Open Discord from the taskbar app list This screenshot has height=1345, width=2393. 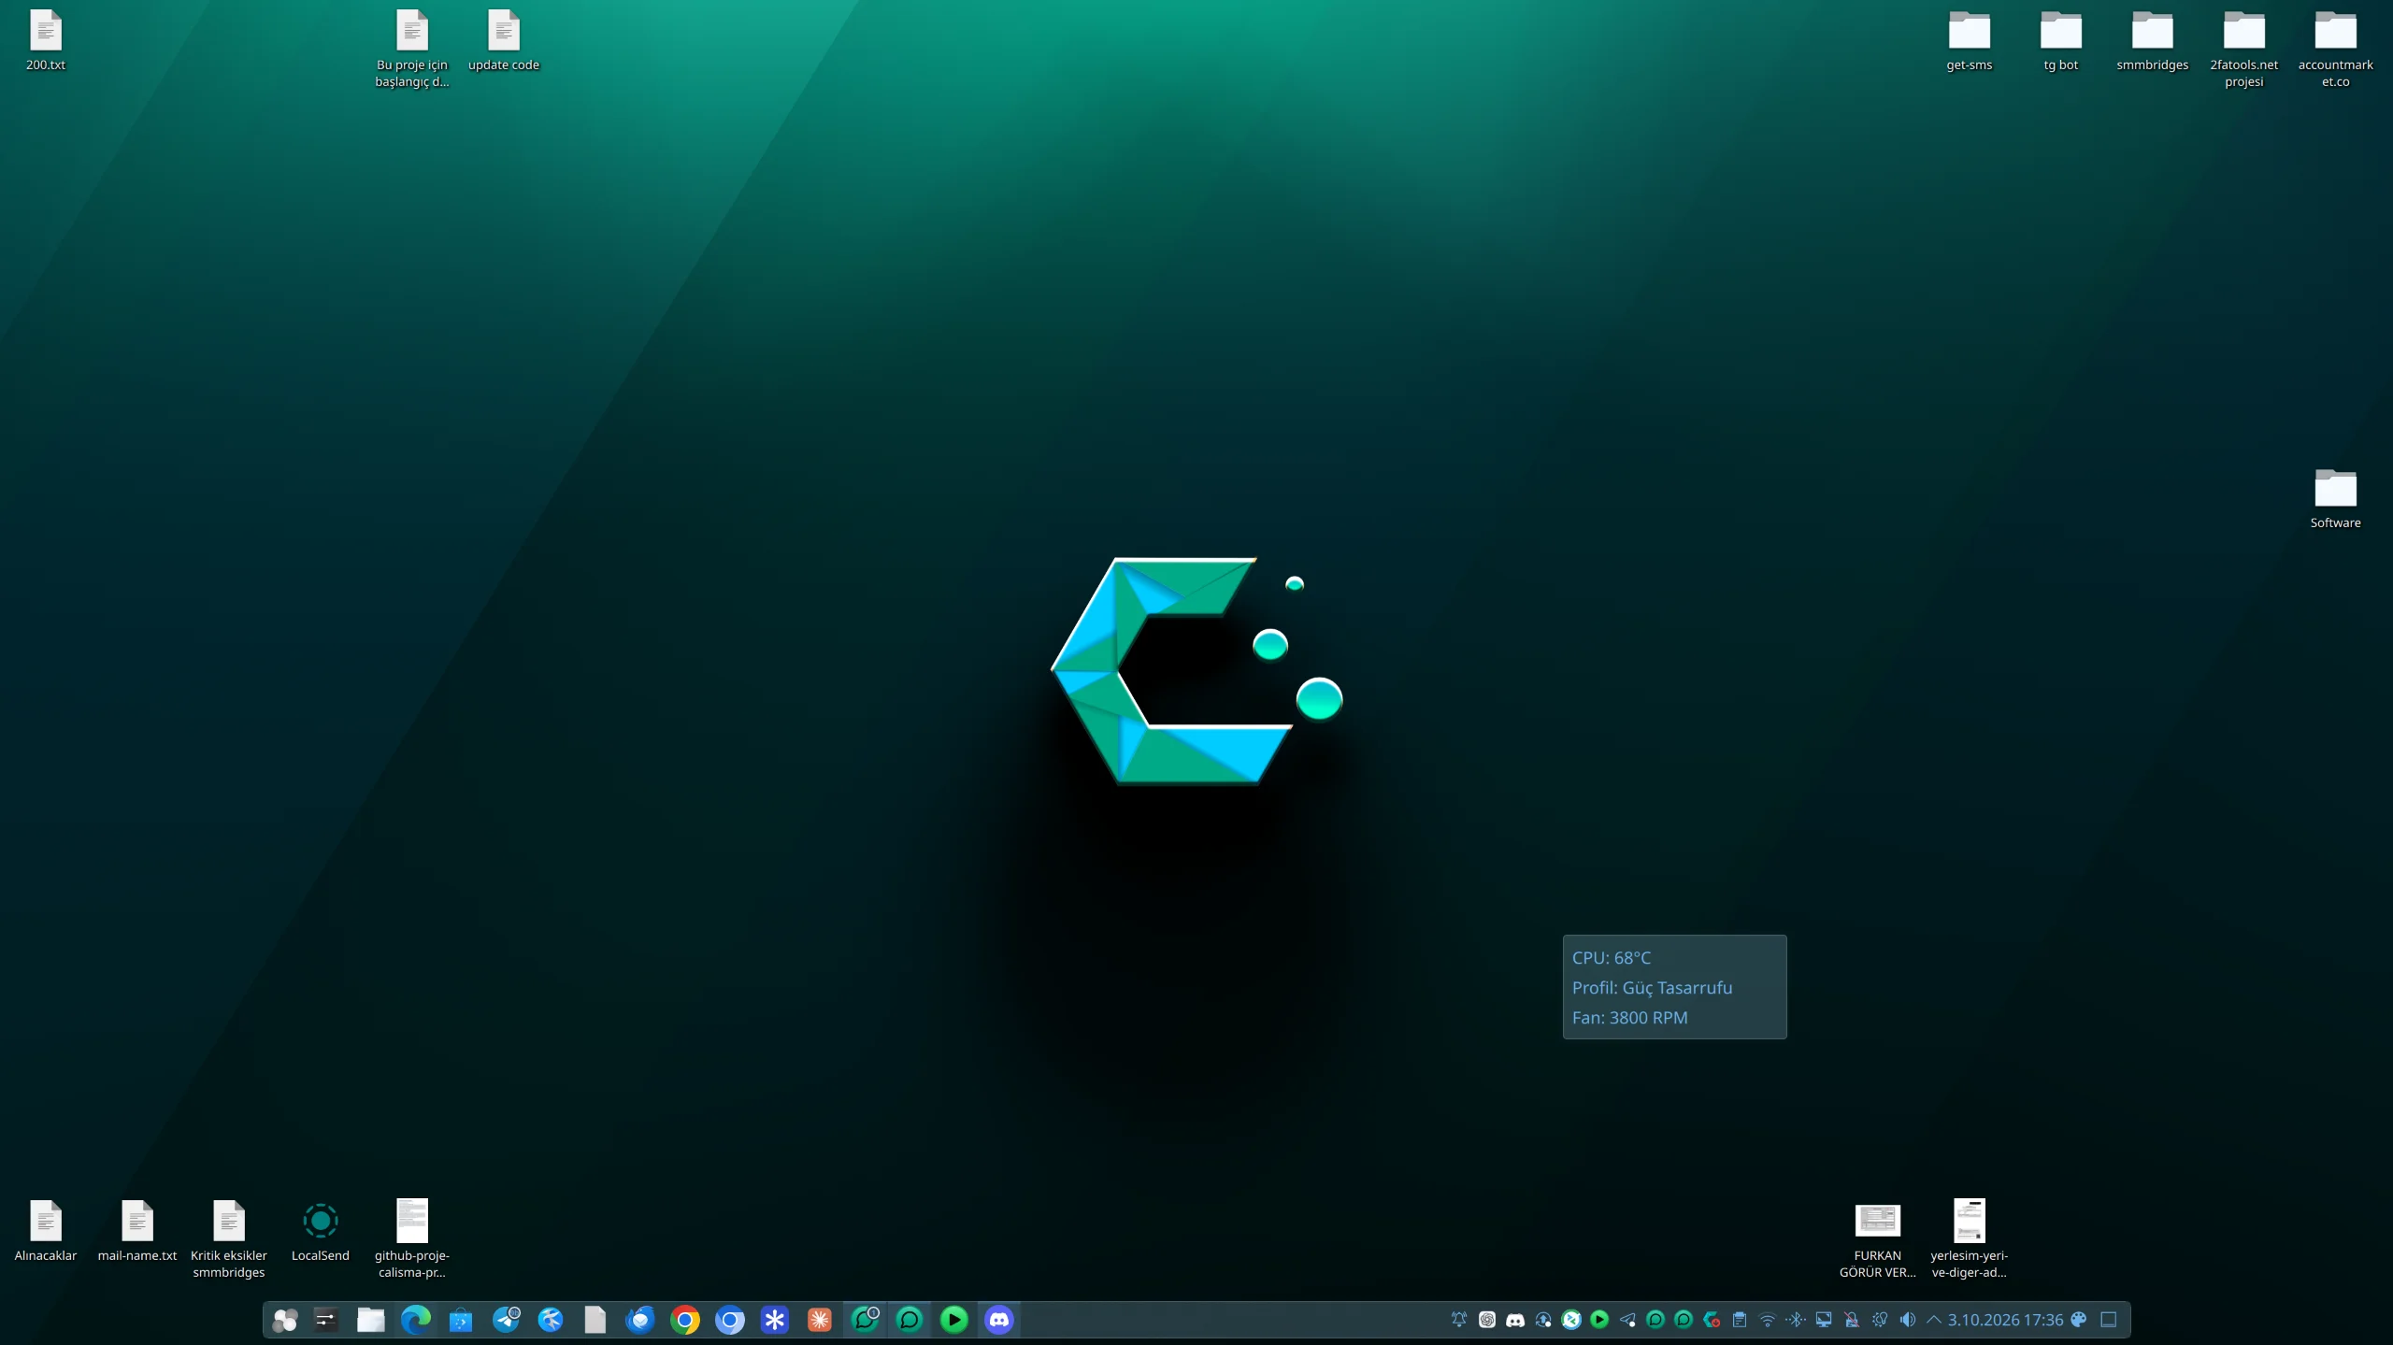tap(999, 1320)
